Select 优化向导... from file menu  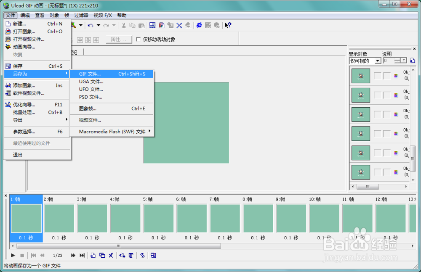pyautogui.click(x=37, y=105)
